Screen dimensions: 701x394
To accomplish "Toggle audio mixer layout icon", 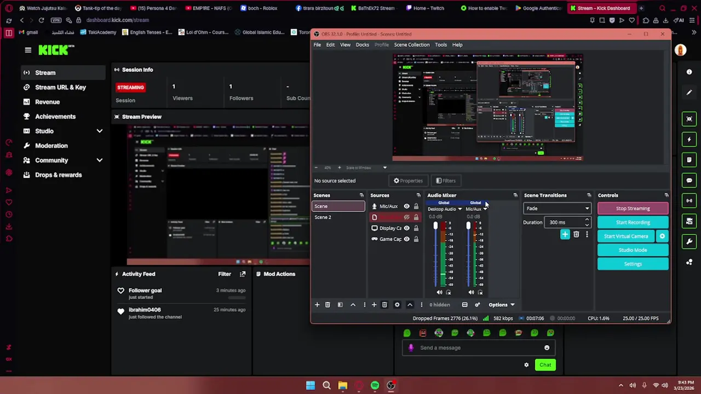I will (464, 305).
